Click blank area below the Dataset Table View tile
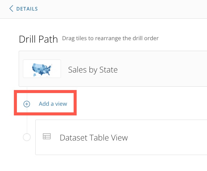 pos(106,163)
